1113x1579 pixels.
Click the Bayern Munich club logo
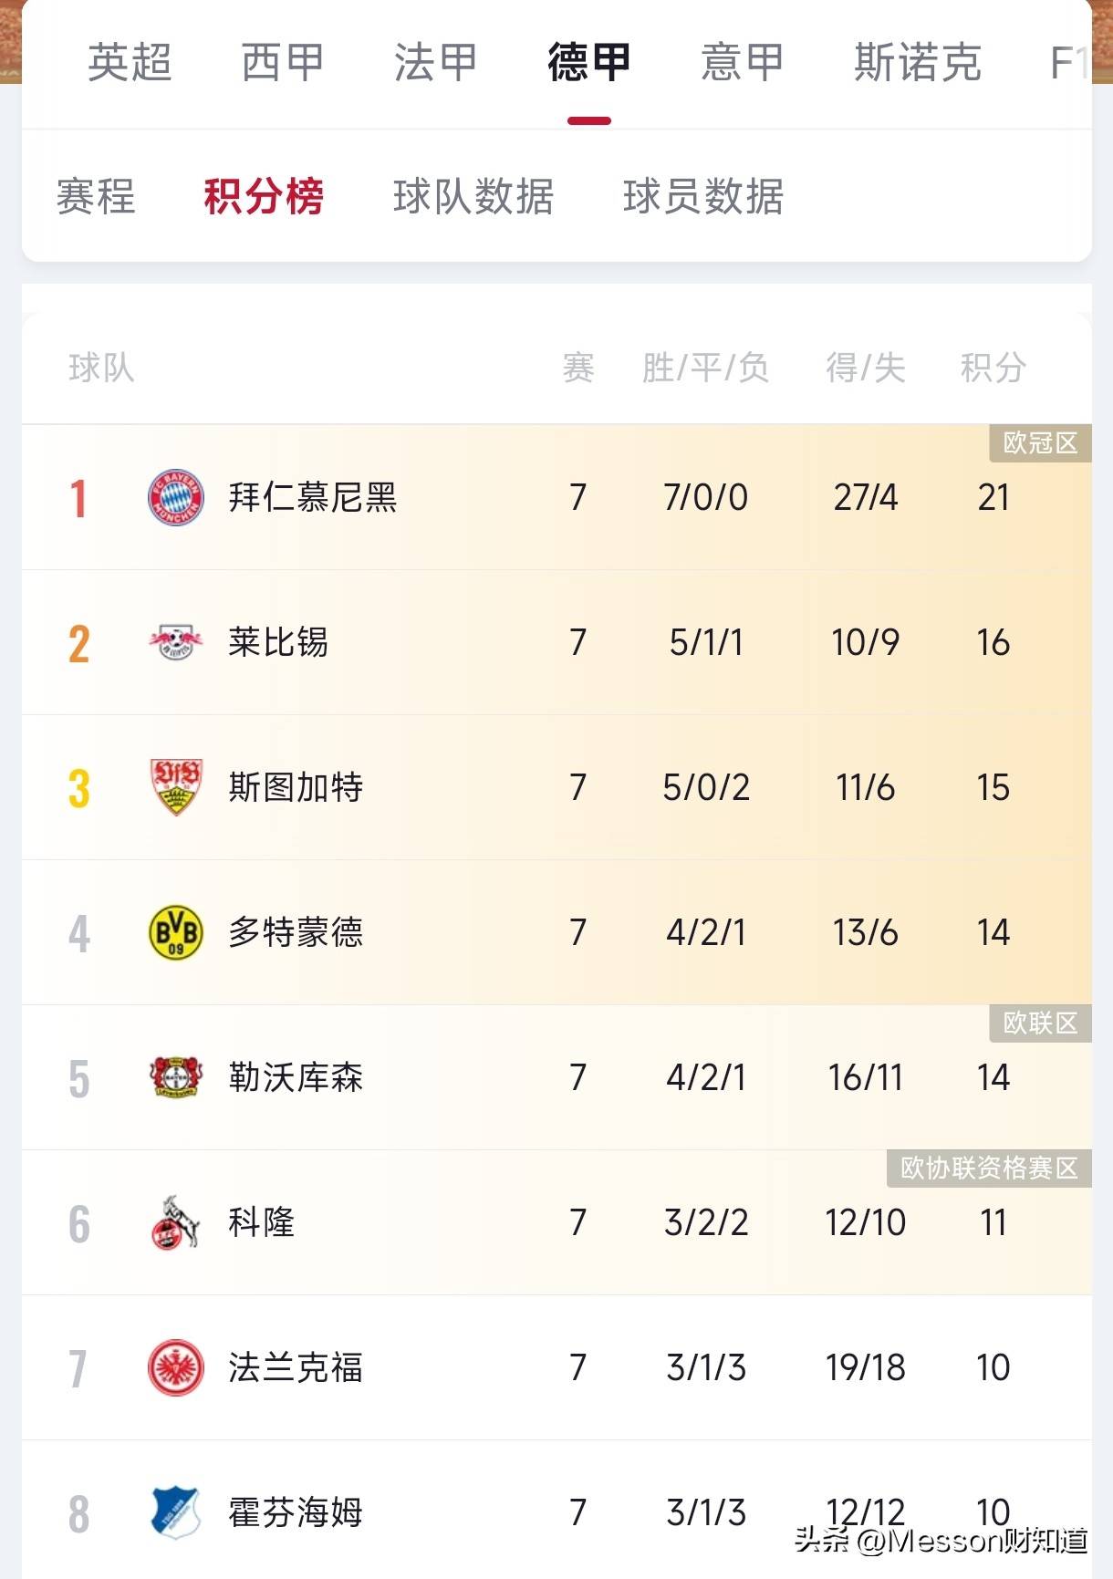[x=175, y=497]
